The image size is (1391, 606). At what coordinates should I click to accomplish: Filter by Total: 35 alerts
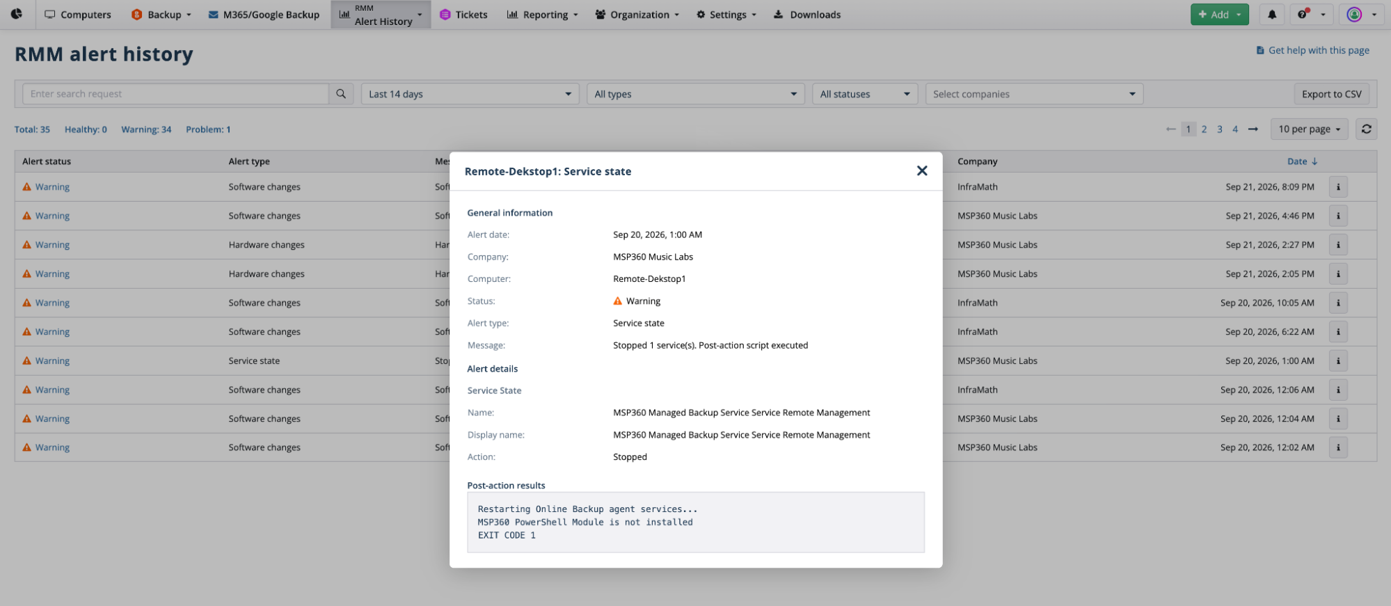click(x=32, y=129)
